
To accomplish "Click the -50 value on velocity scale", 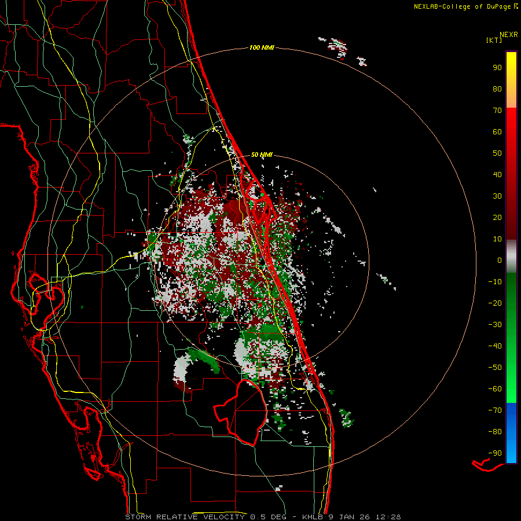I will point(495,368).
